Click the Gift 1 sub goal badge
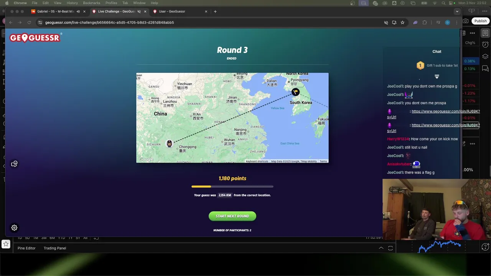Screen dimensions: 491x276 click(x=420, y=66)
